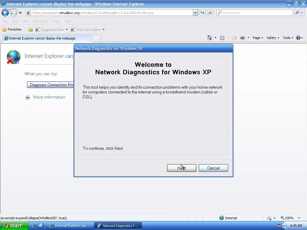Click the keyboard icon in system tray
Screen dimensions: 307x230
(279, 226)
